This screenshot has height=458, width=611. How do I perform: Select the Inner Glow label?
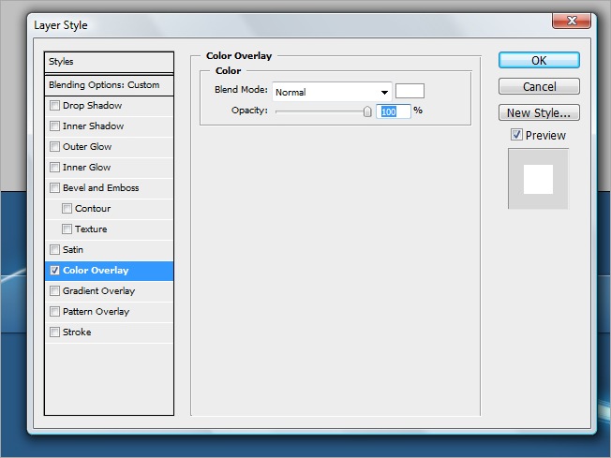click(86, 168)
